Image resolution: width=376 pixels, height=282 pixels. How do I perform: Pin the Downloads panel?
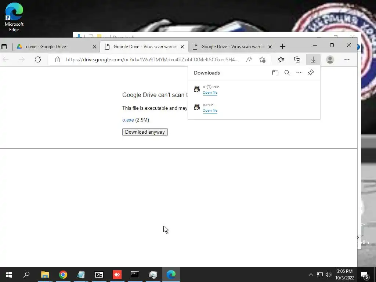coord(311,72)
